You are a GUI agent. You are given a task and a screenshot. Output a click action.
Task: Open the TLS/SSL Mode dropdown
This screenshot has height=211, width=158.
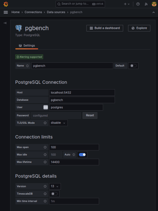pyautogui.click(x=58, y=123)
